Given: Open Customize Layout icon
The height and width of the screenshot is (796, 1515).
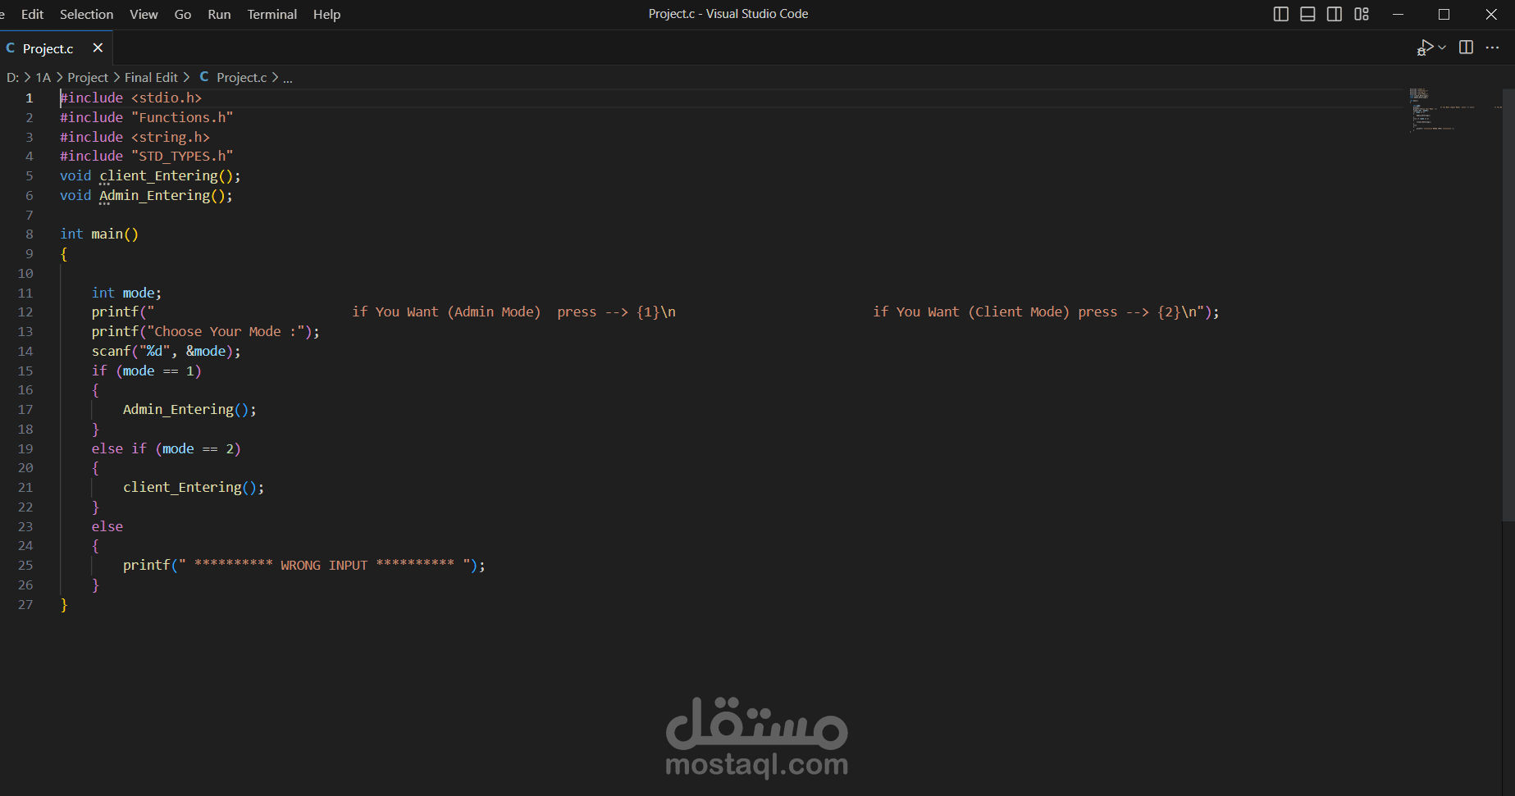Looking at the screenshot, I should click(x=1362, y=14).
